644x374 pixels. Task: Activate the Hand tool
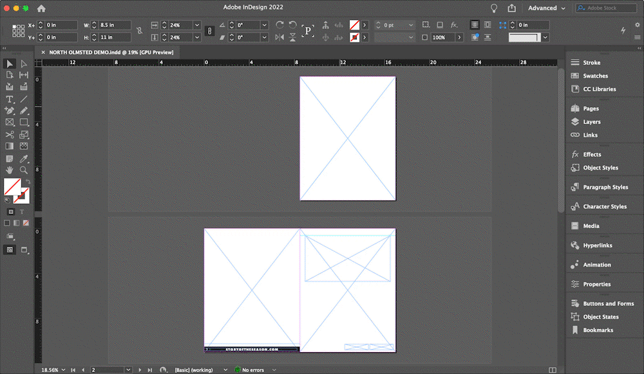[x=10, y=170]
